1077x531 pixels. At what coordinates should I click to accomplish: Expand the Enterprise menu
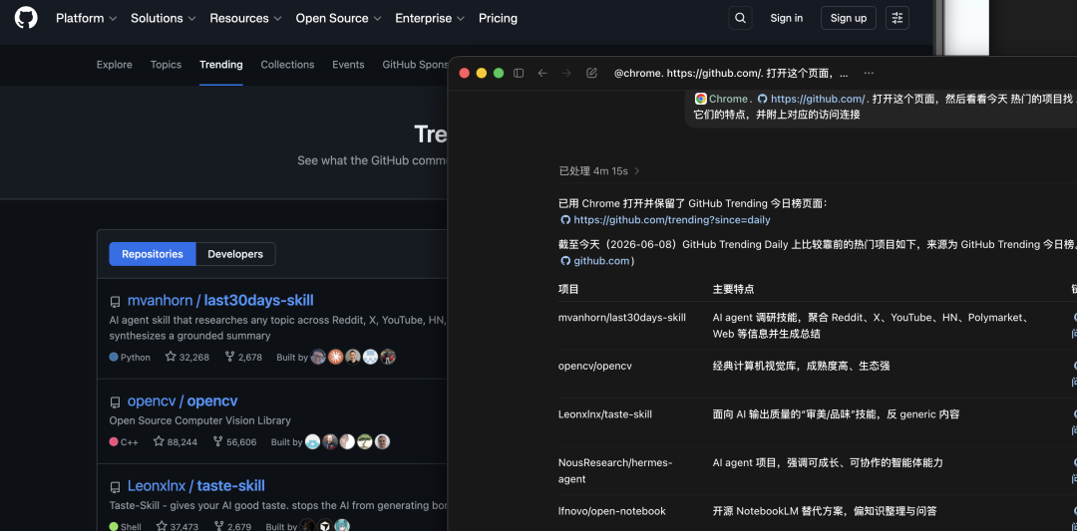click(x=430, y=18)
